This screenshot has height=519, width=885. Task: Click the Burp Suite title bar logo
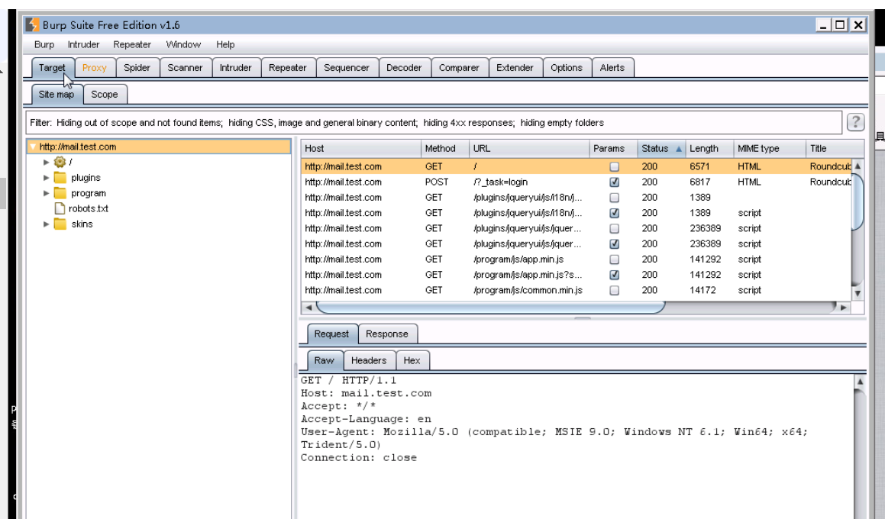point(32,25)
